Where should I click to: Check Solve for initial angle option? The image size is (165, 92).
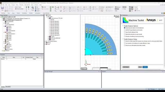(x=125, y=41)
